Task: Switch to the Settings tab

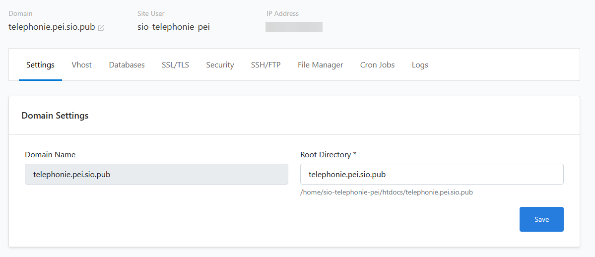Action: pyautogui.click(x=40, y=65)
